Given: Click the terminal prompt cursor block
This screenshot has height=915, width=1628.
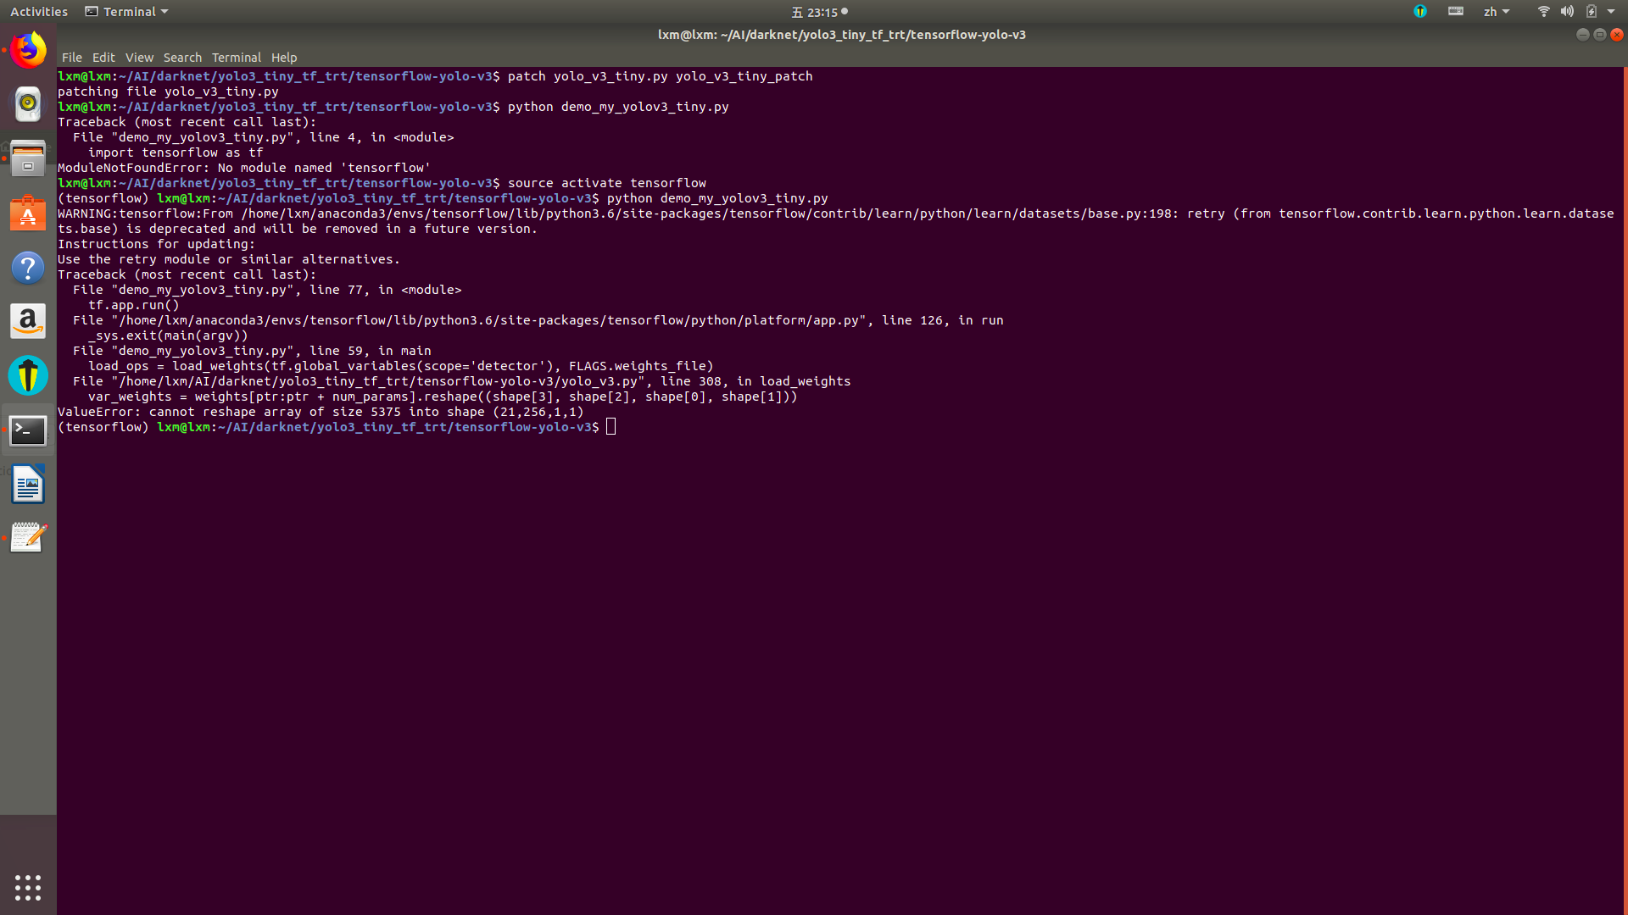Looking at the screenshot, I should coord(611,427).
